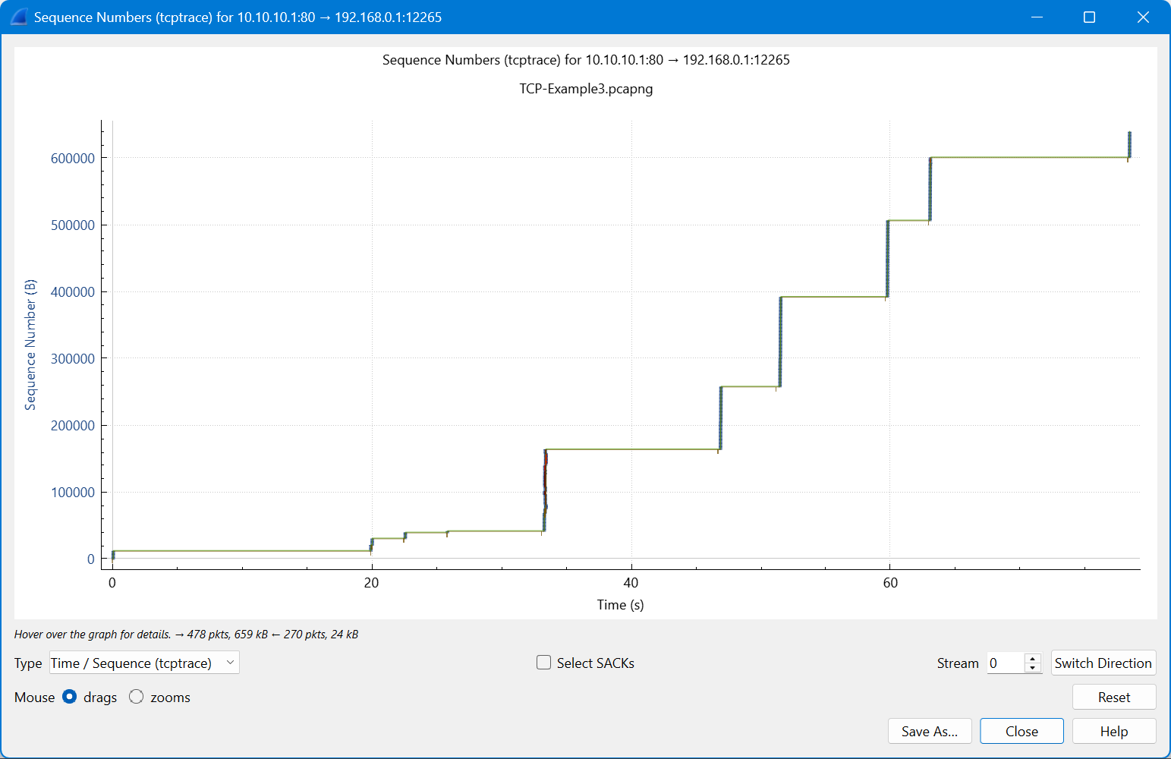Click the Switch Direction button
This screenshot has width=1171, height=759.
coord(1103,663)
